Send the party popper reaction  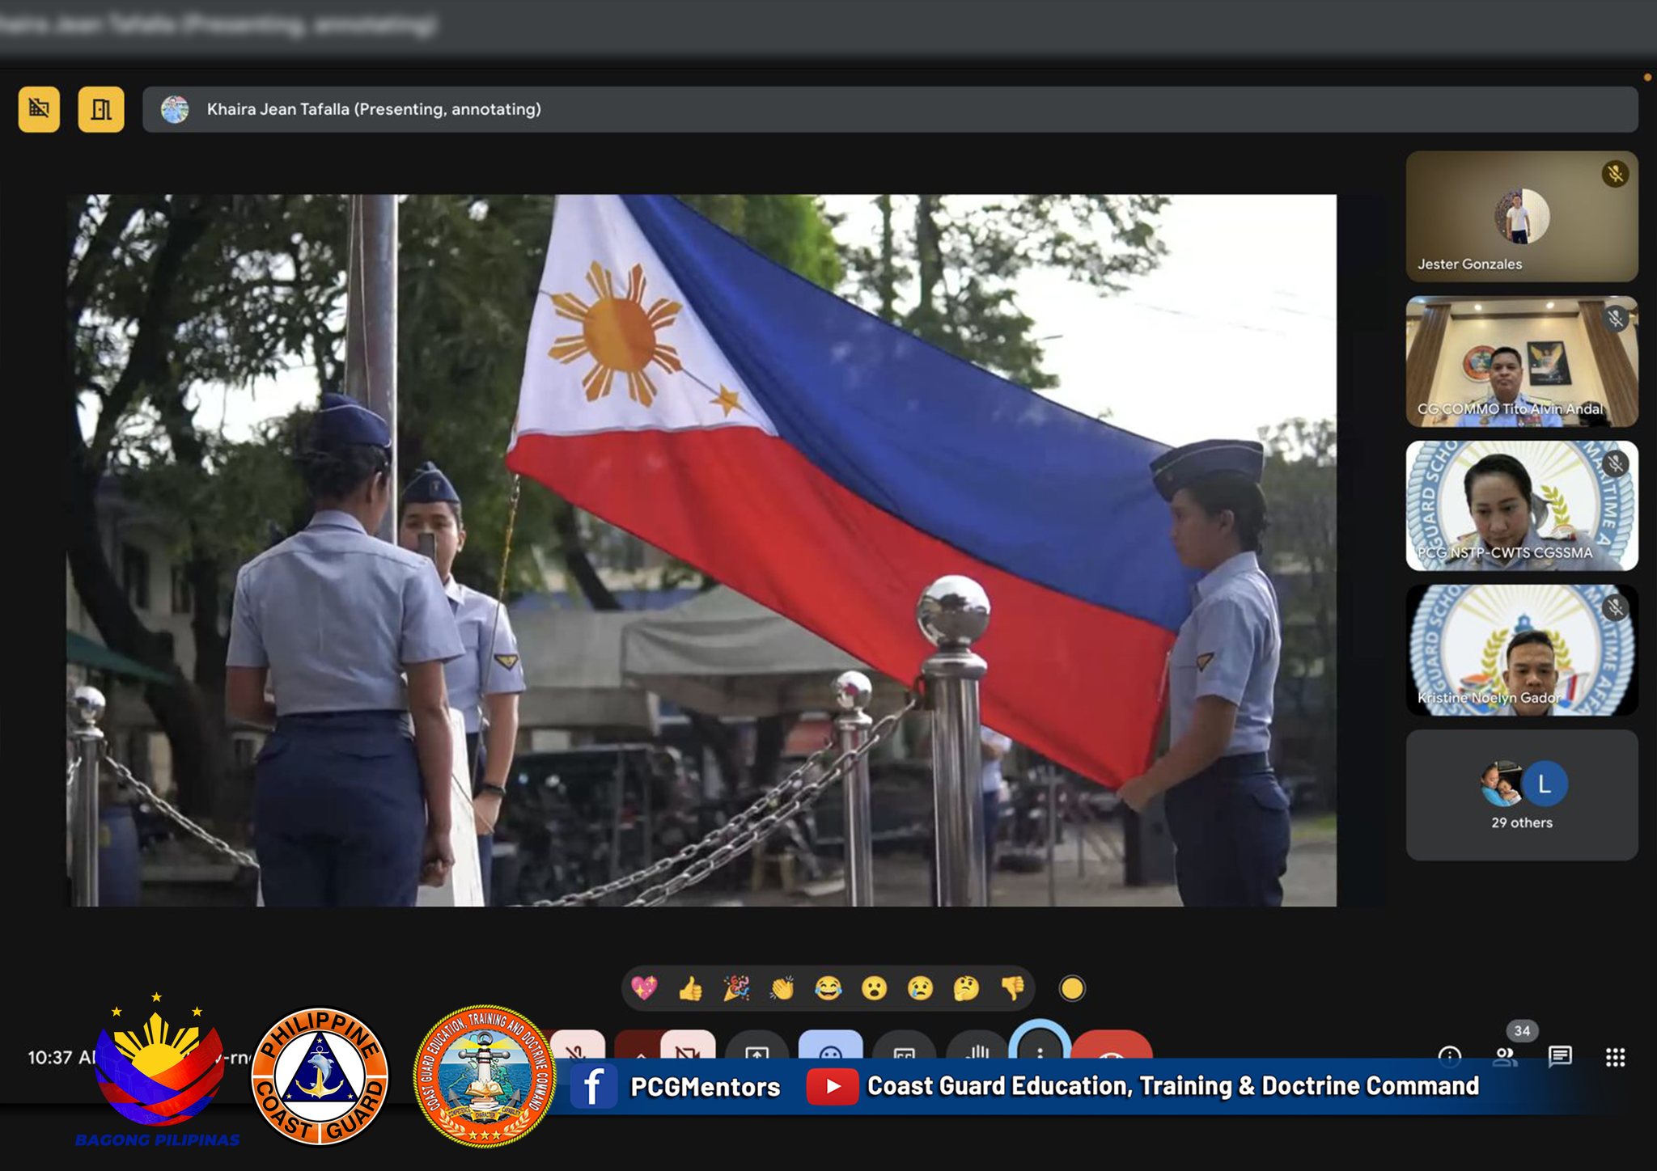(x=736, y=988)
